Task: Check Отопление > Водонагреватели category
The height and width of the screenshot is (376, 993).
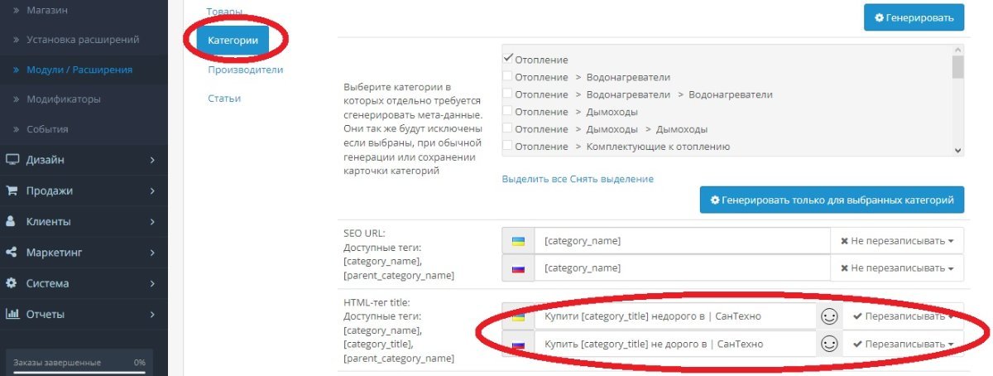Action: coord(507,77)
